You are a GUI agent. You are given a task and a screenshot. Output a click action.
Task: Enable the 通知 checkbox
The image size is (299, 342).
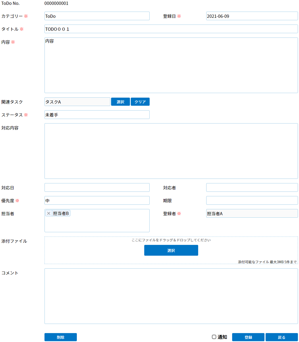click(214, 337)
